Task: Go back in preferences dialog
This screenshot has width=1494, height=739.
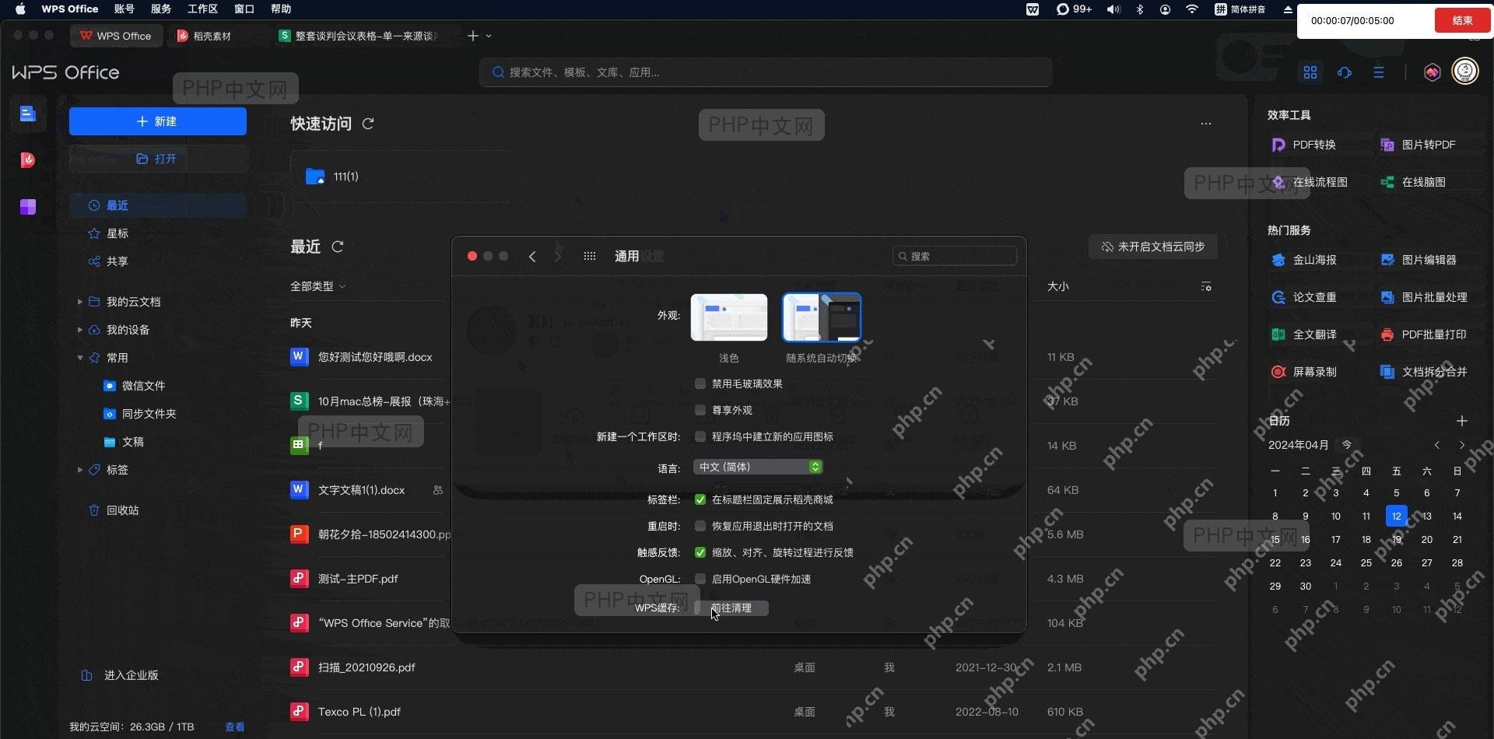Action: click(532, 256)
